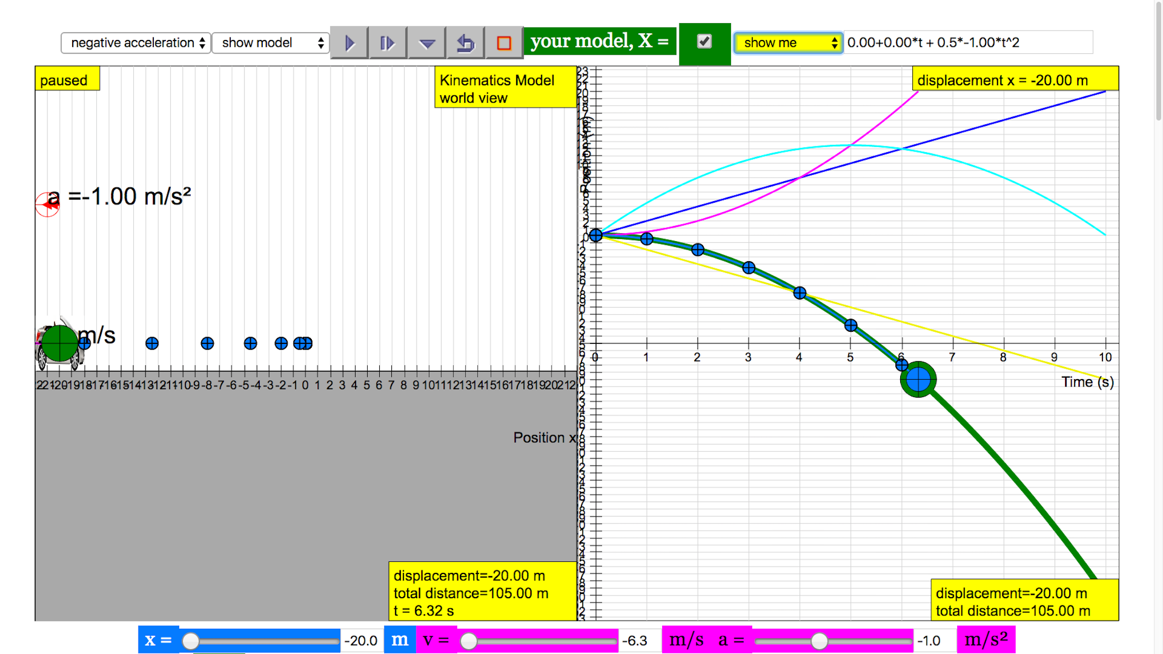Open the show model dropdown
Image resolution: width=1163 pixels, height=654 pixels.
click(x=271, y=43)
